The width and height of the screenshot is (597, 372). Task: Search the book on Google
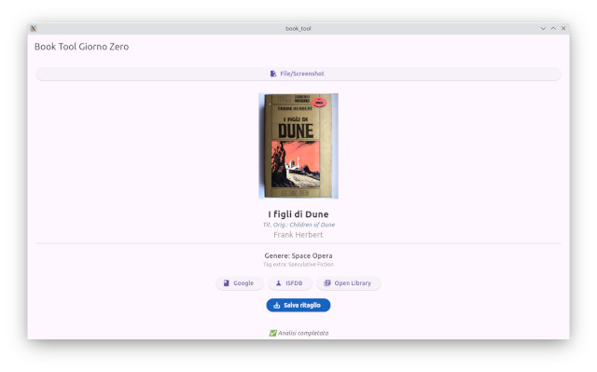pyautogui.click(x=239, y=283)
